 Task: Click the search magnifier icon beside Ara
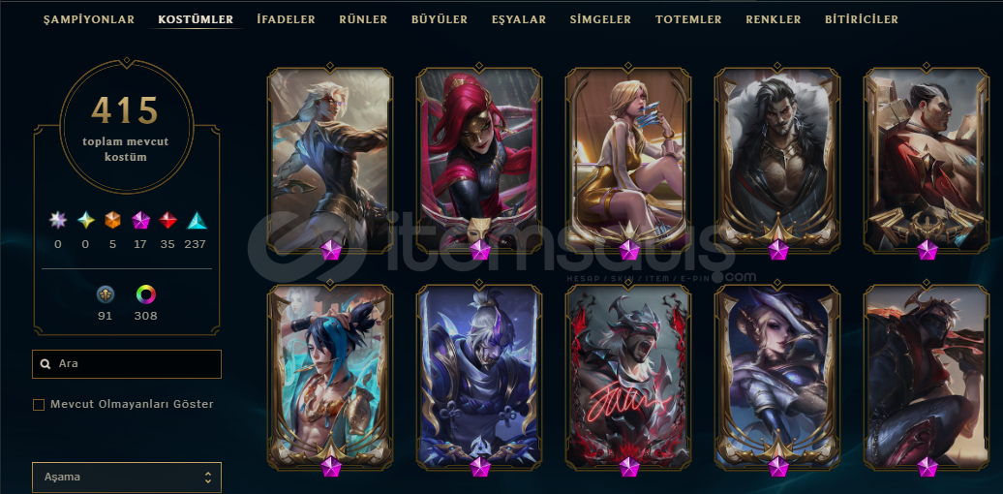[46, 363]
